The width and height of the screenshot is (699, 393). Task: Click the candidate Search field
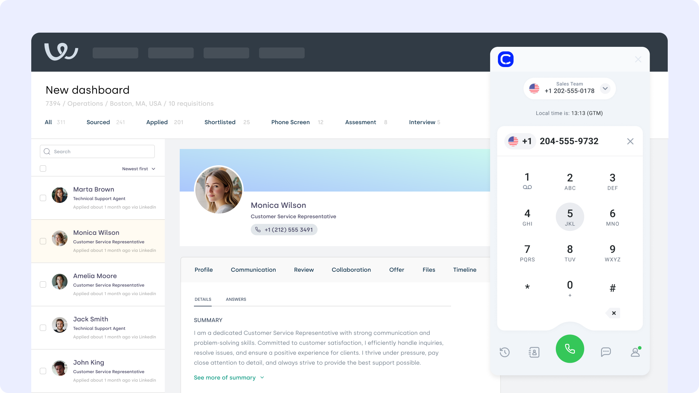[x=97, y=151]
